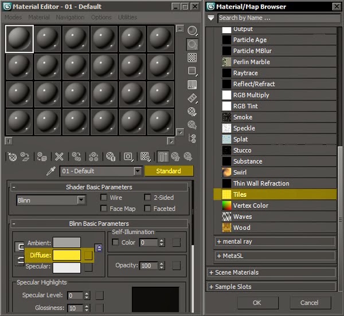
Task: Toggle Show Map in Viewport icon
Action: 146,157
